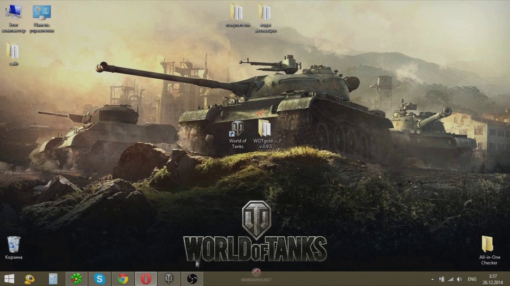Open the сайт folder
510x286 pixels.
click(14, 54)
